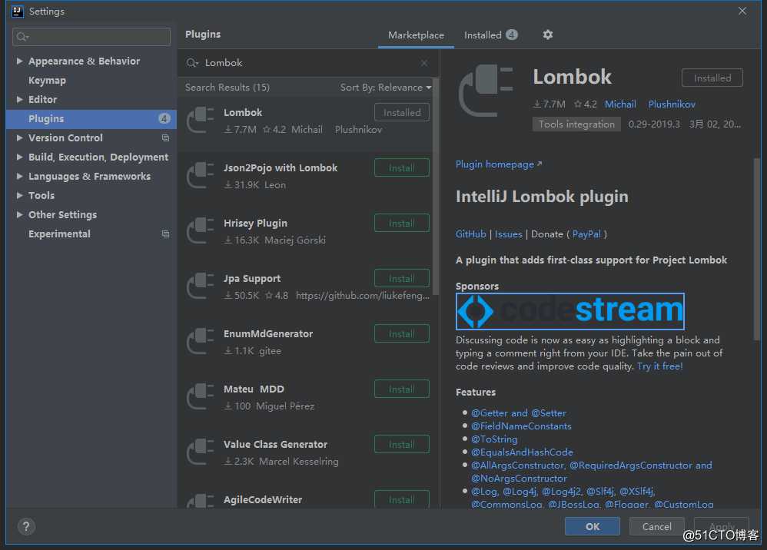Open the Michail author link

(x=620, y=104)
